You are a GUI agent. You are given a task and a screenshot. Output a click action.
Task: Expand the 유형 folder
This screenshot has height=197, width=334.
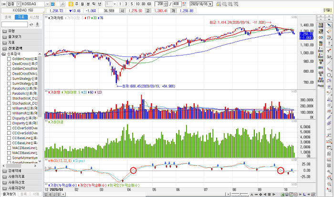click(x=21, y=31)
